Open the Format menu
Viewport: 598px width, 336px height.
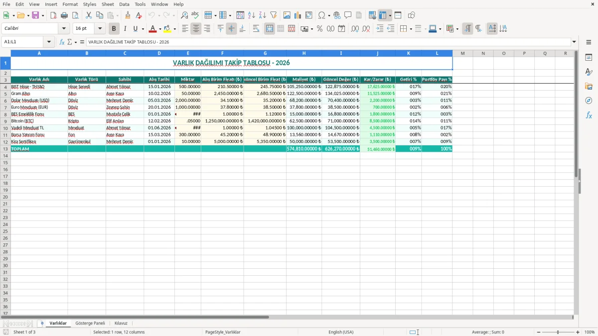(70, 4)
